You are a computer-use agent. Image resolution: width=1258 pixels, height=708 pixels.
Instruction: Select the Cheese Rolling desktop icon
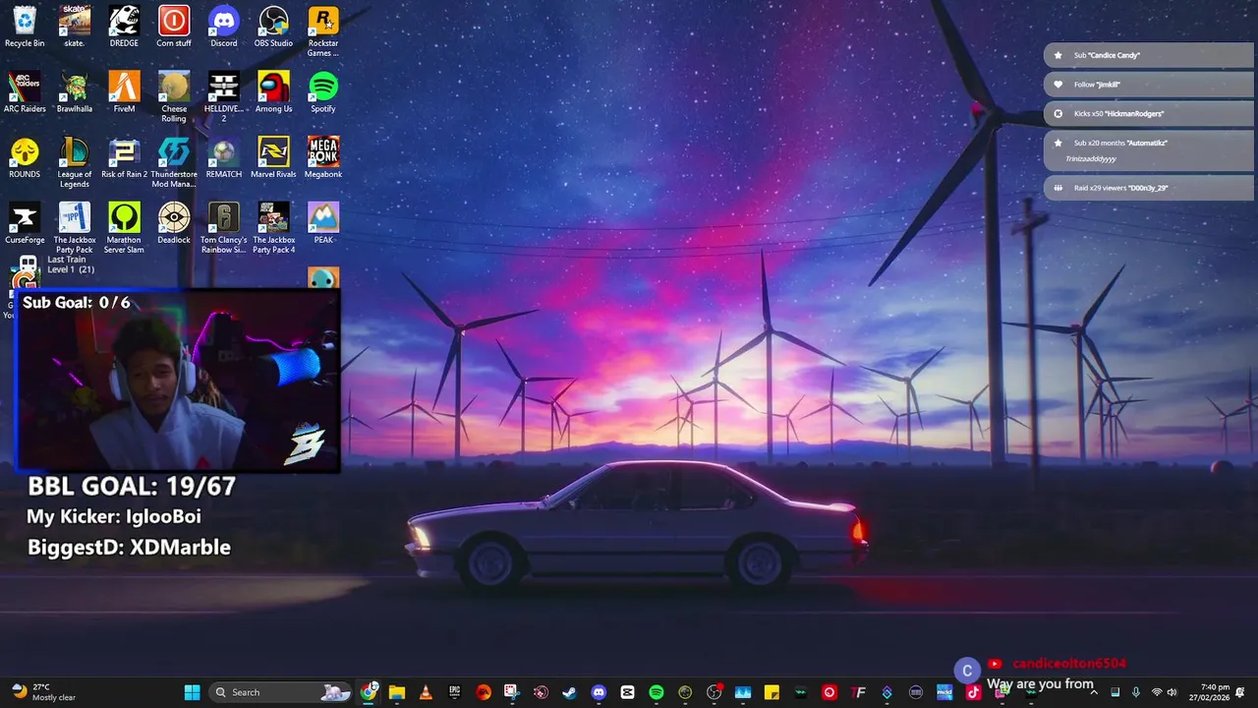tap(174, 97)
